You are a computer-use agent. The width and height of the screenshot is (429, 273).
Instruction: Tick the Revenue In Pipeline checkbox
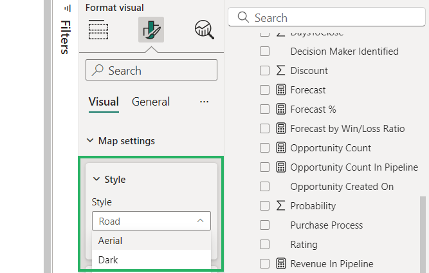pyautogui.click(x=264, y=263)
